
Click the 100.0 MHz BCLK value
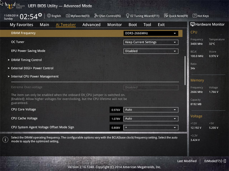click(x=197, y=56)
